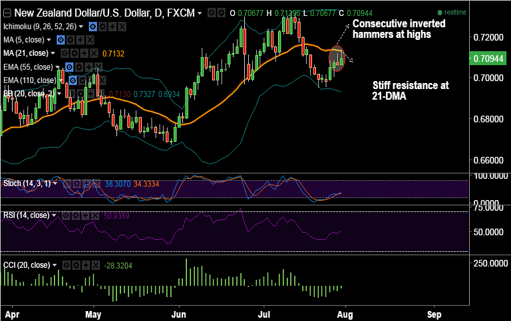Open dropdown arrow for EMA (55, close)
This screenshot has width=511, height=321.
[x=57, y=67]
